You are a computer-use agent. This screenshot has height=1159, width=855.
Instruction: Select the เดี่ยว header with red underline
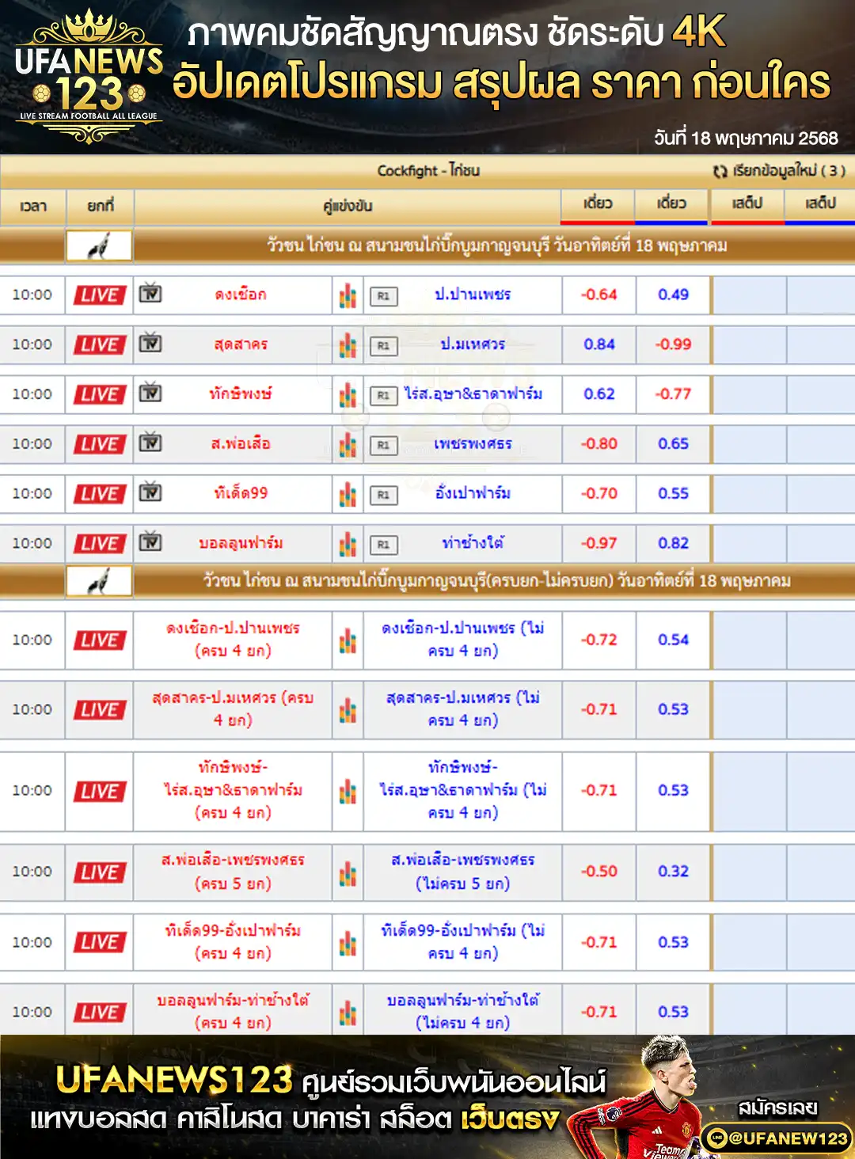coord(598,206)
